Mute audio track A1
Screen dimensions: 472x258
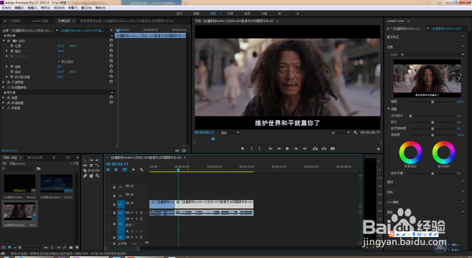[132, 213]
